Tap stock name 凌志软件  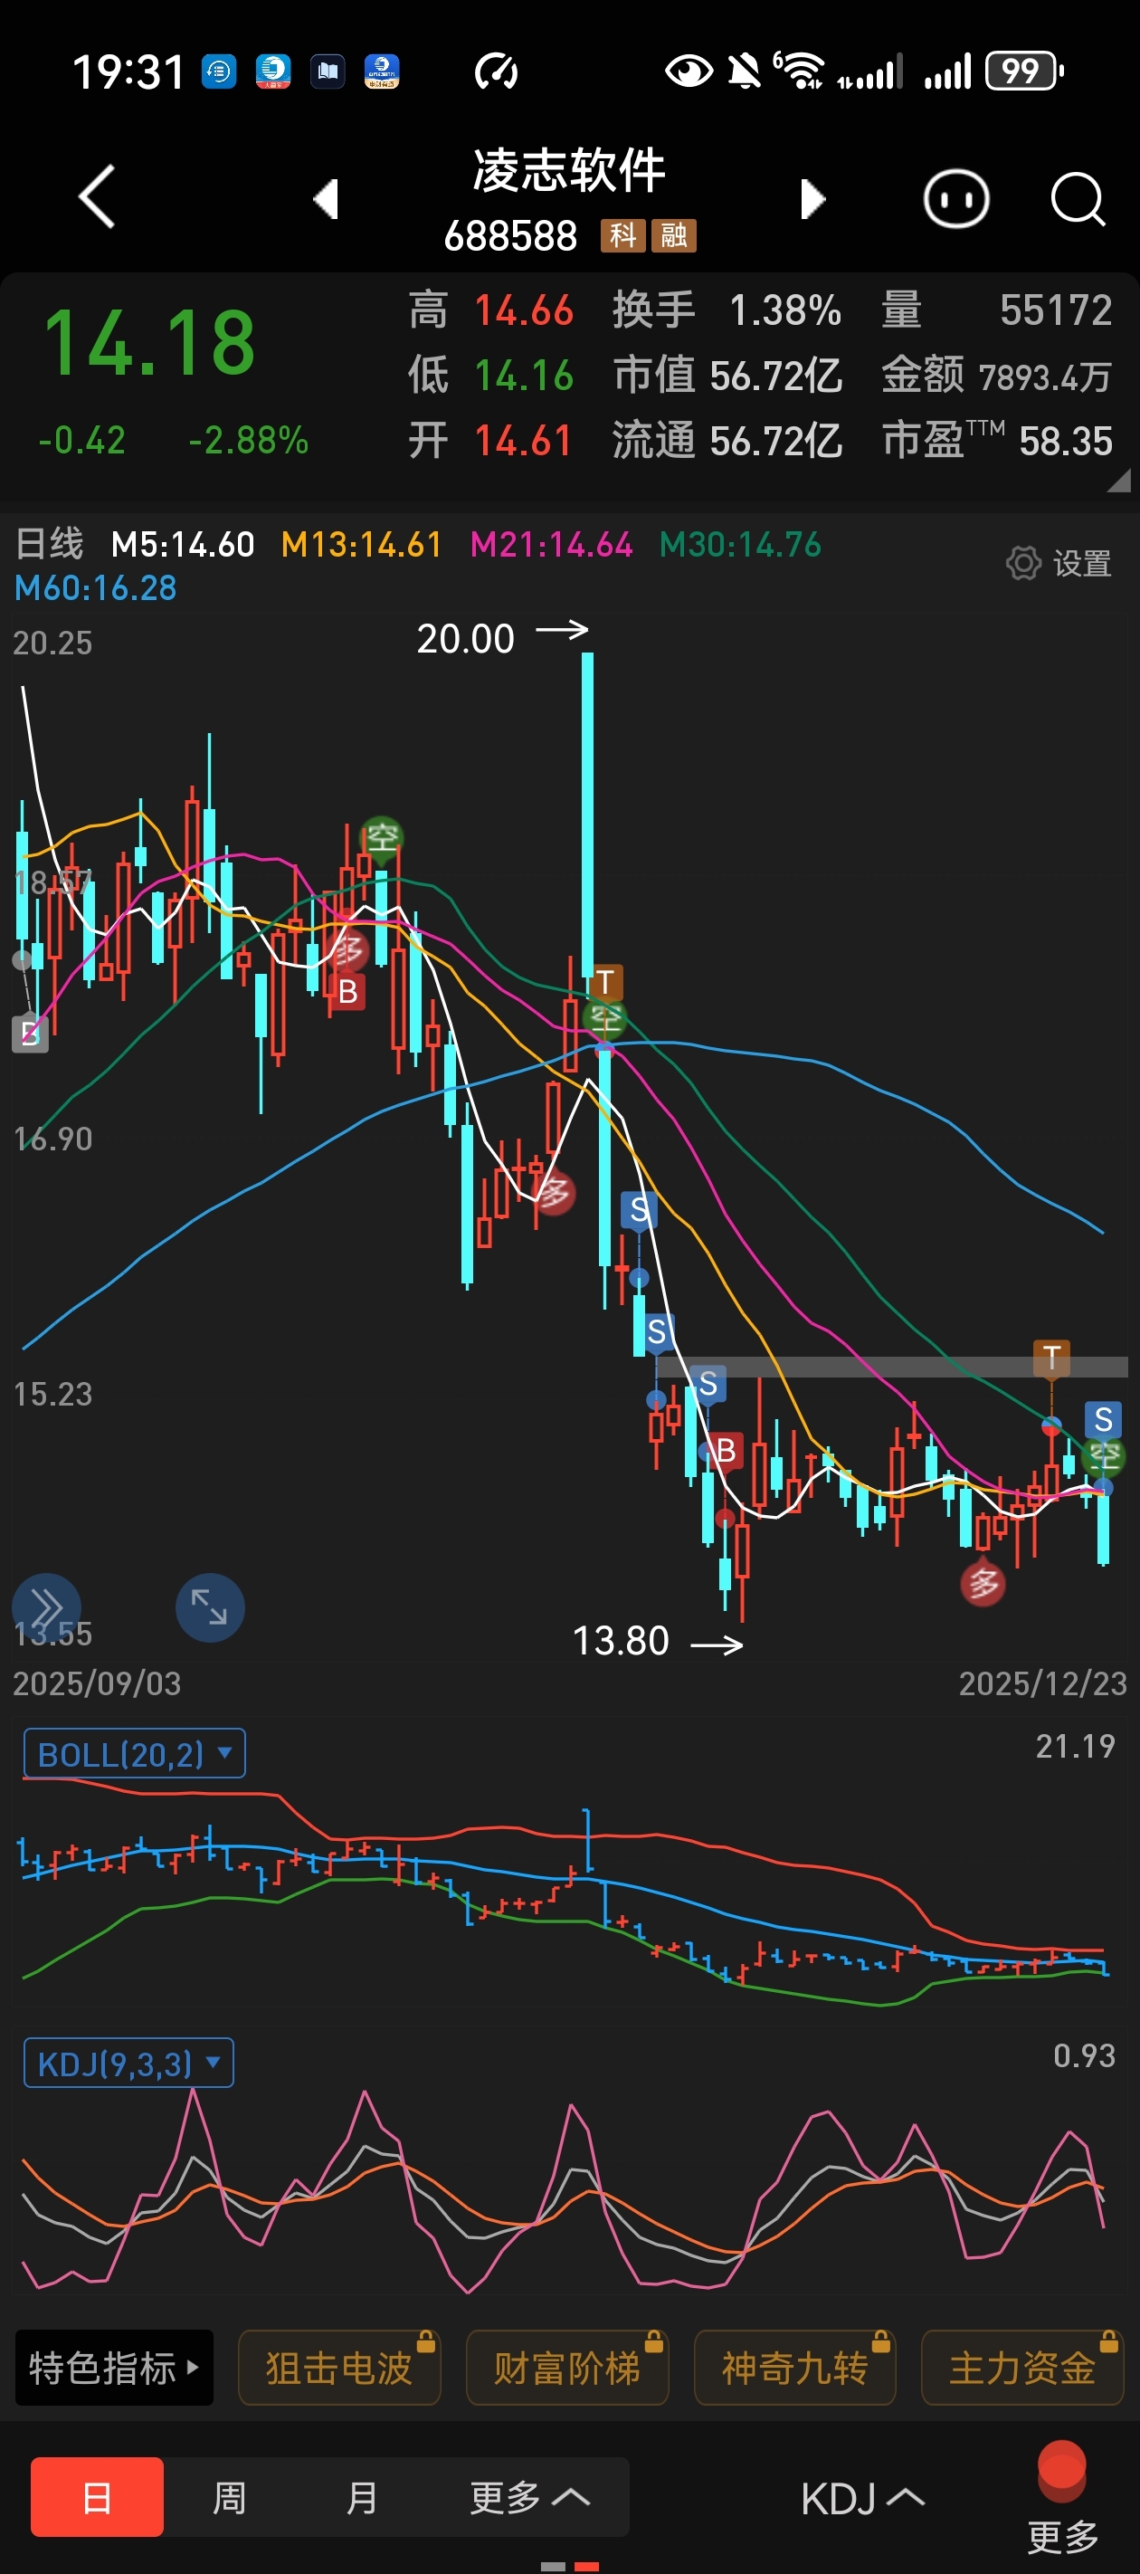click(569, 170)
